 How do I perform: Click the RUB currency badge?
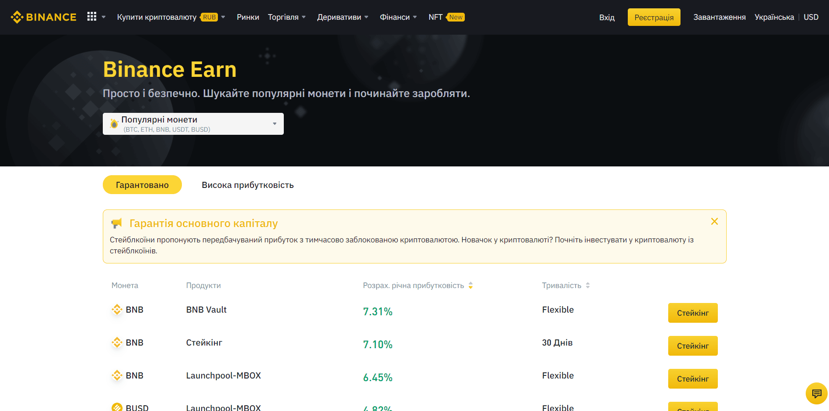tap(209, 17)
